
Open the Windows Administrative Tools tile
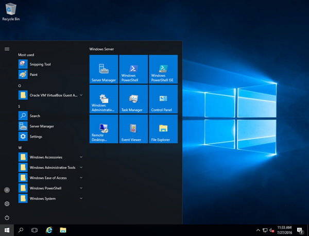pos(104,99)
